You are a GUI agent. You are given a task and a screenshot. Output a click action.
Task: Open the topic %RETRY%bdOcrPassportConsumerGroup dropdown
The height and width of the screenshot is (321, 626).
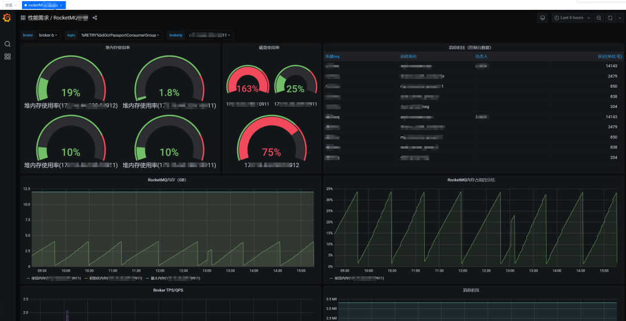pyautogui.click(x=121, y=35)
